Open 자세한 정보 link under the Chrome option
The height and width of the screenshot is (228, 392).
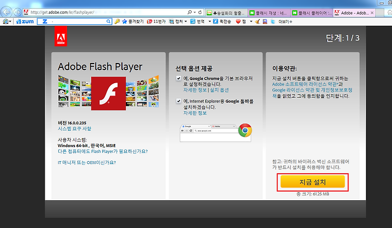click(x=195, y=90)
